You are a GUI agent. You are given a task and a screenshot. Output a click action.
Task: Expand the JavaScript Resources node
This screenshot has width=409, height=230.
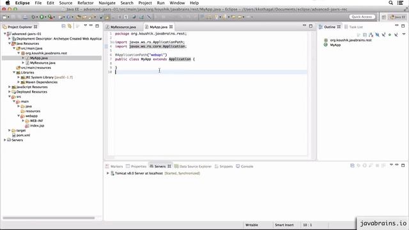click(10, 87)
